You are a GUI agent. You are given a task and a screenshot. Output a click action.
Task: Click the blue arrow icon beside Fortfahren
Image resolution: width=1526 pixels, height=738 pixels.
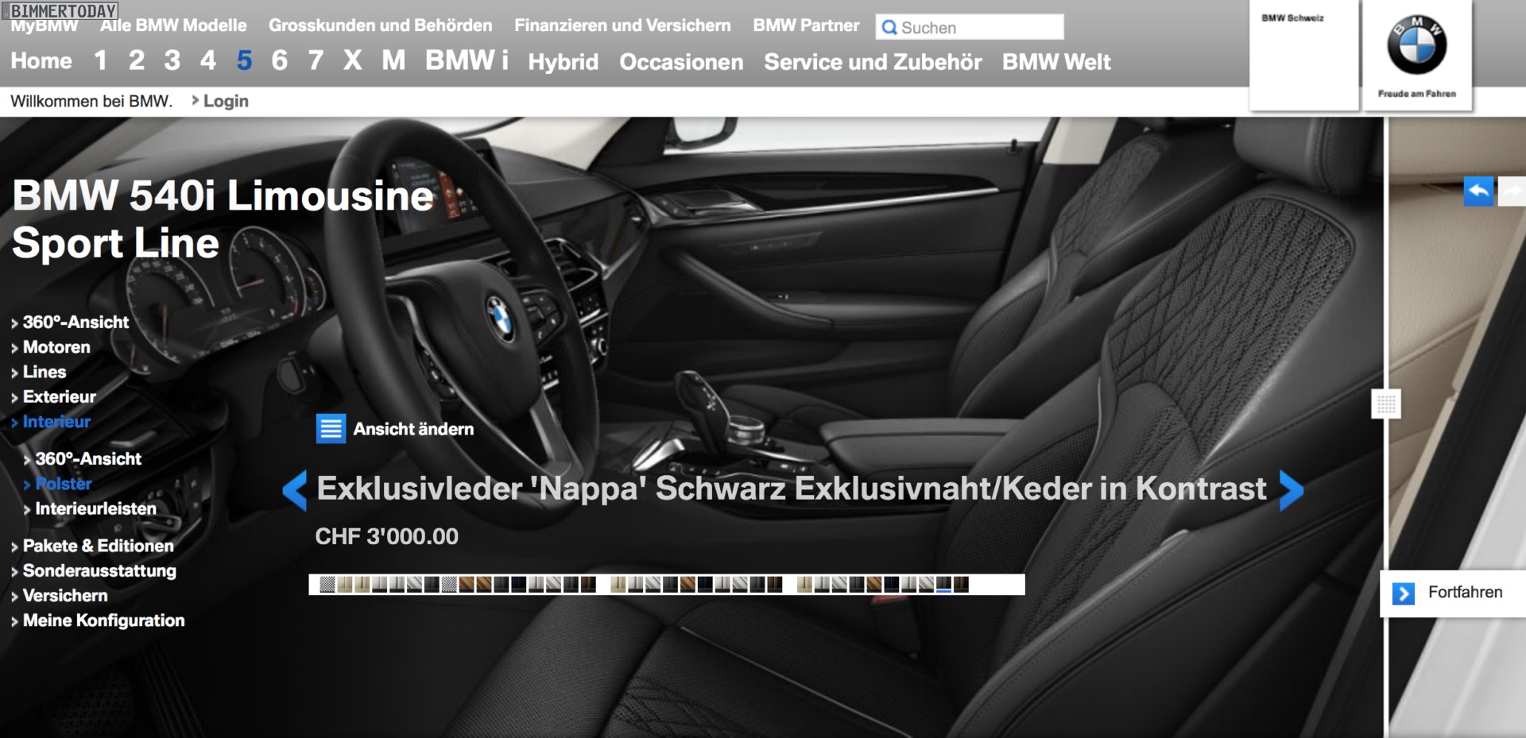point(1404,593)
